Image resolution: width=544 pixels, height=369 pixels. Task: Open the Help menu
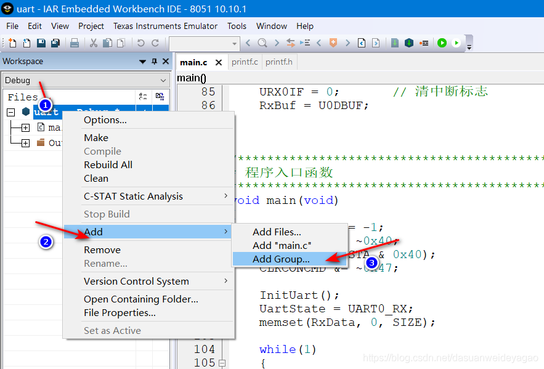(305, 26)
